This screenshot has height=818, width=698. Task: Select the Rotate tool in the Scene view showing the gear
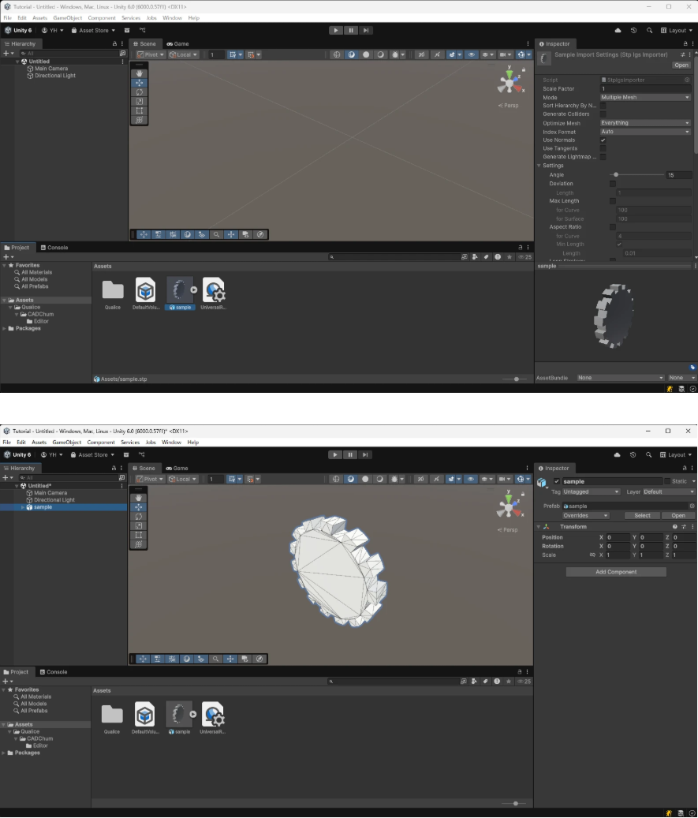138,517
